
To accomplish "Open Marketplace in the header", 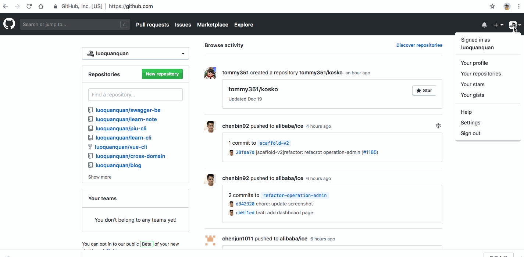I will pos(213,25).
